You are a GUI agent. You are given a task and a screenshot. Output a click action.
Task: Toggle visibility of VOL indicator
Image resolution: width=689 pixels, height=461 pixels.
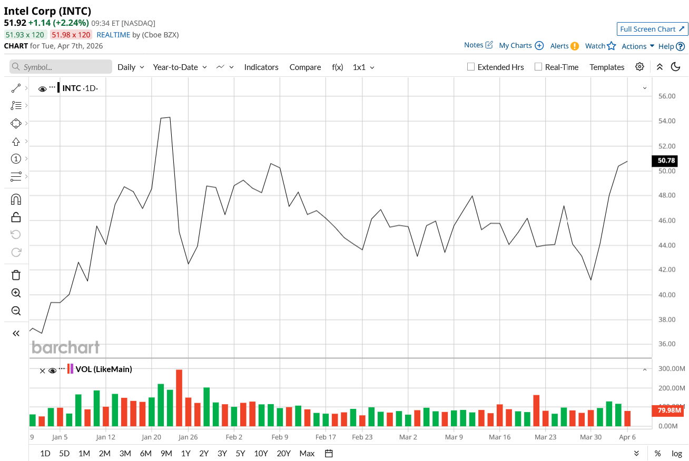52,370
